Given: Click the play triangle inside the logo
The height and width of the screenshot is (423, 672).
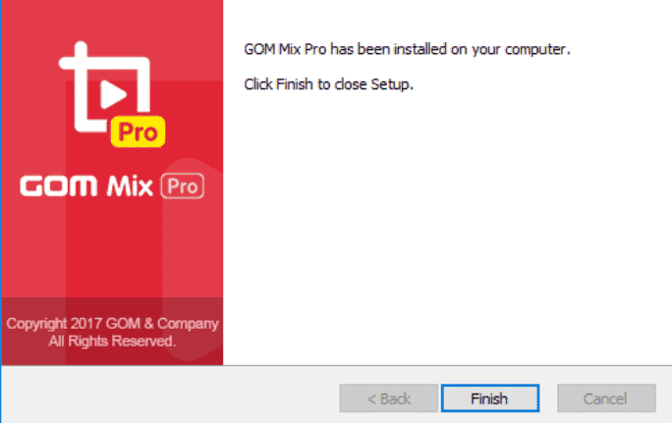Looking at the screenshot, I should [x=112, y=94].
